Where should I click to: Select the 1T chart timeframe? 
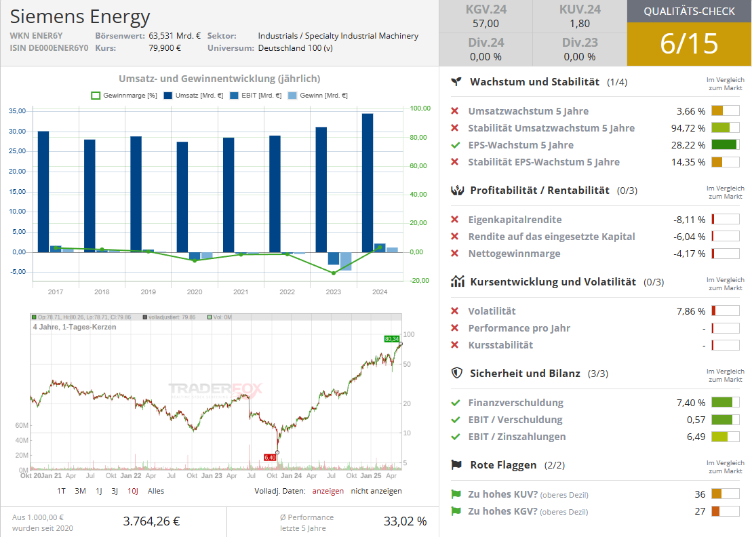click(62, 491)
